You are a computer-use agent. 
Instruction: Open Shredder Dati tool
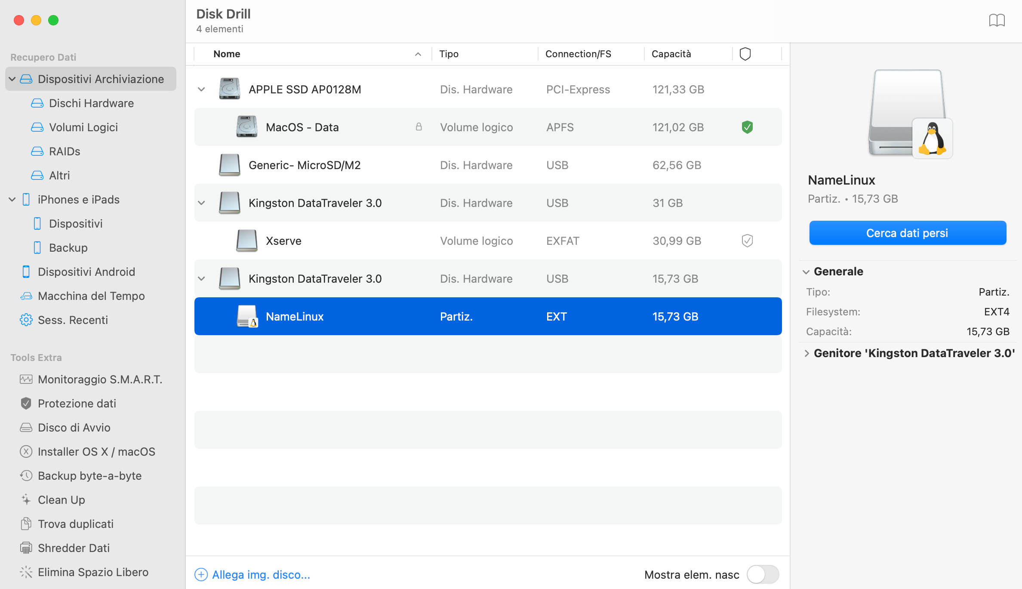click(x=91, y=548)
